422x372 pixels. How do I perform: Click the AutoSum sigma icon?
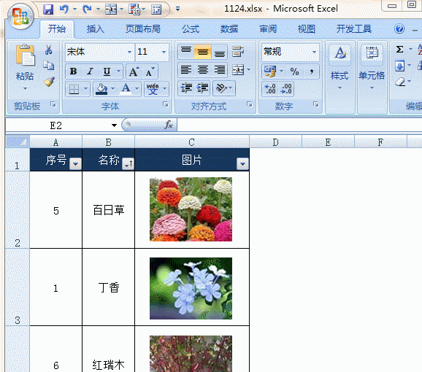[400, 49]
